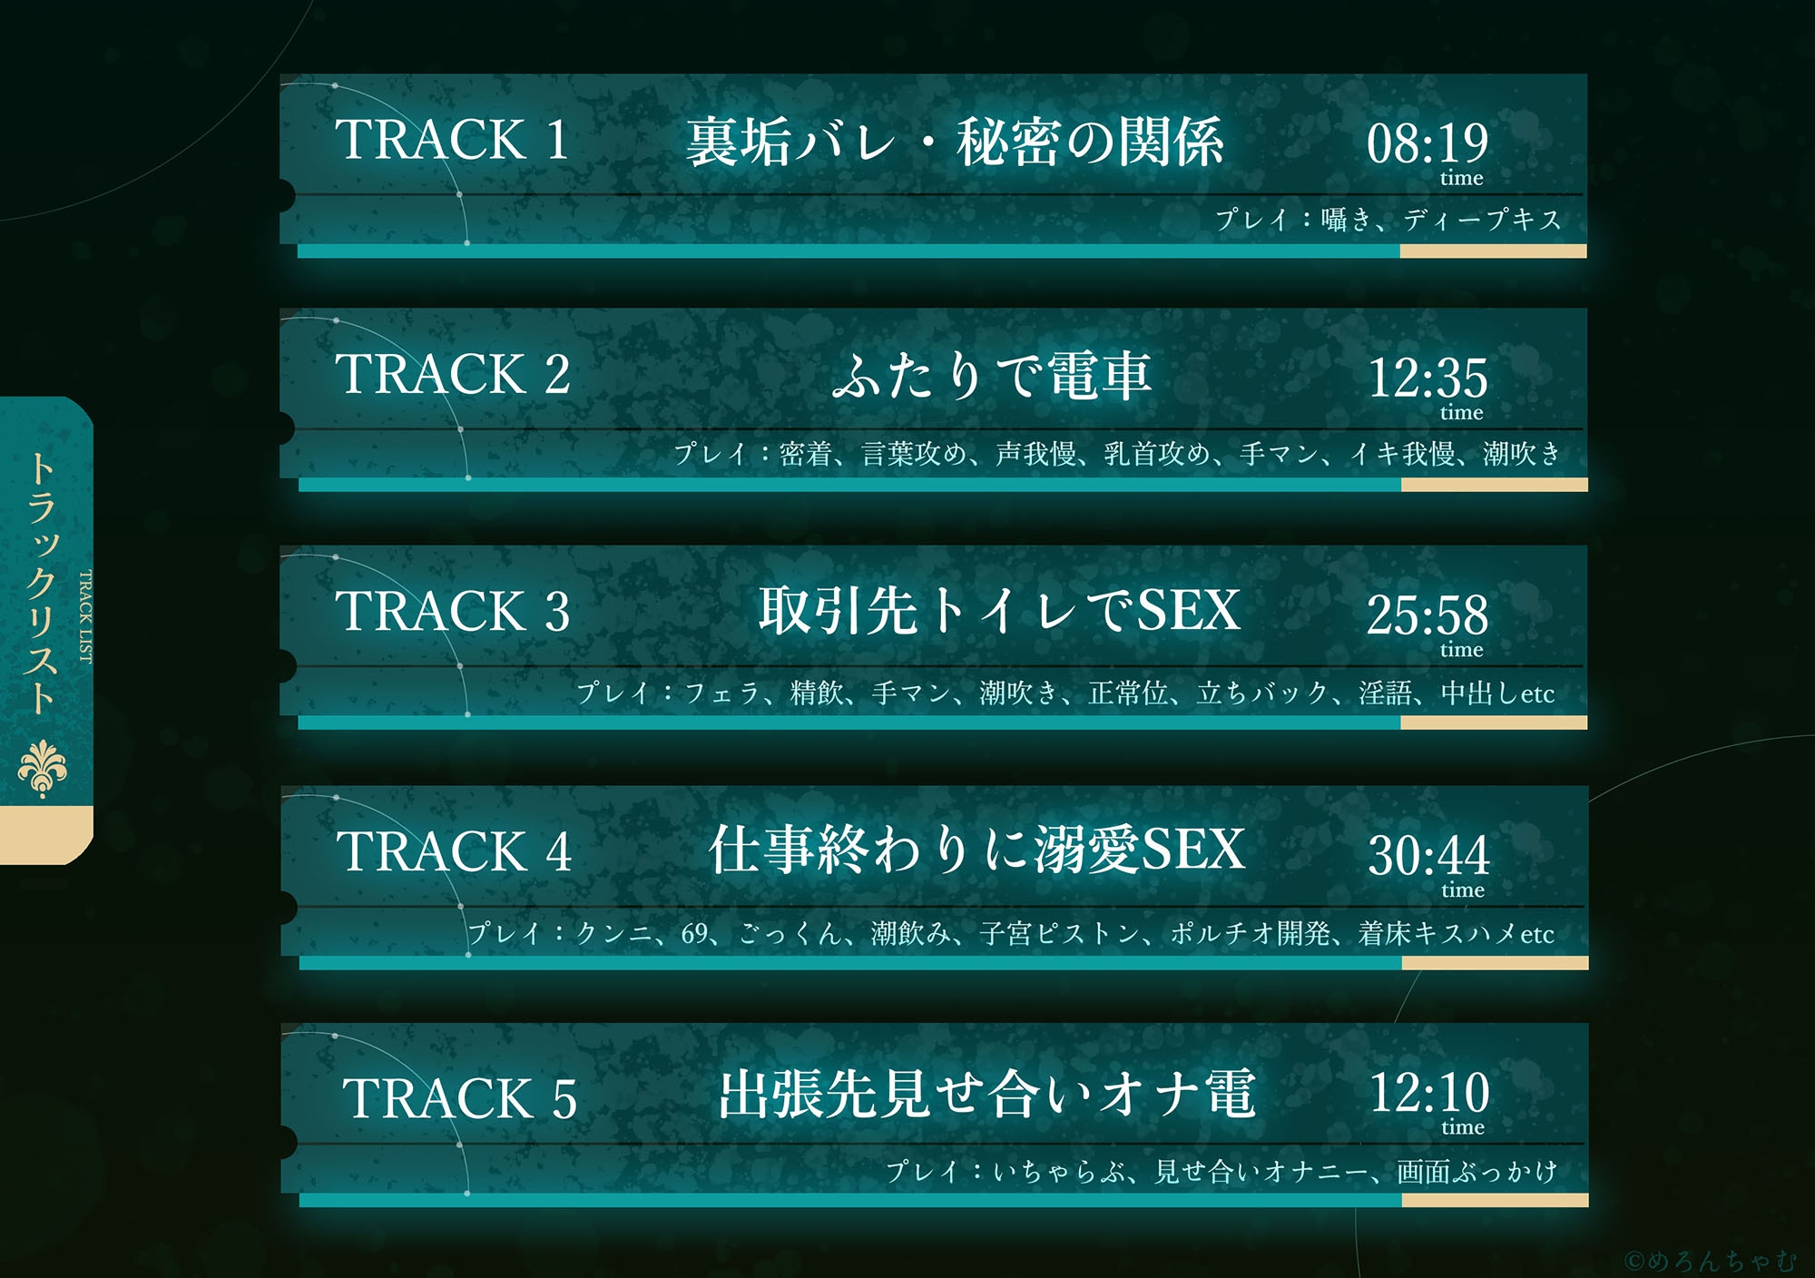Click the 30:44 time display
The image size is (1815, 1278).
[1429, 855]
